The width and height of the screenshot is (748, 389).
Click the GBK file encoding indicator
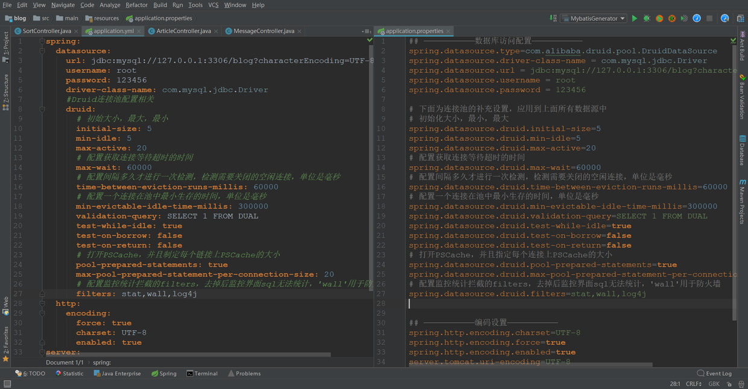click(x=714, y=384)
